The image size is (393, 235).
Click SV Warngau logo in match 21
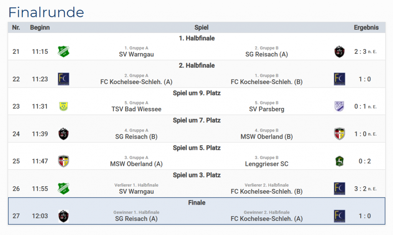pyautogui.click(x=63, y=51)
